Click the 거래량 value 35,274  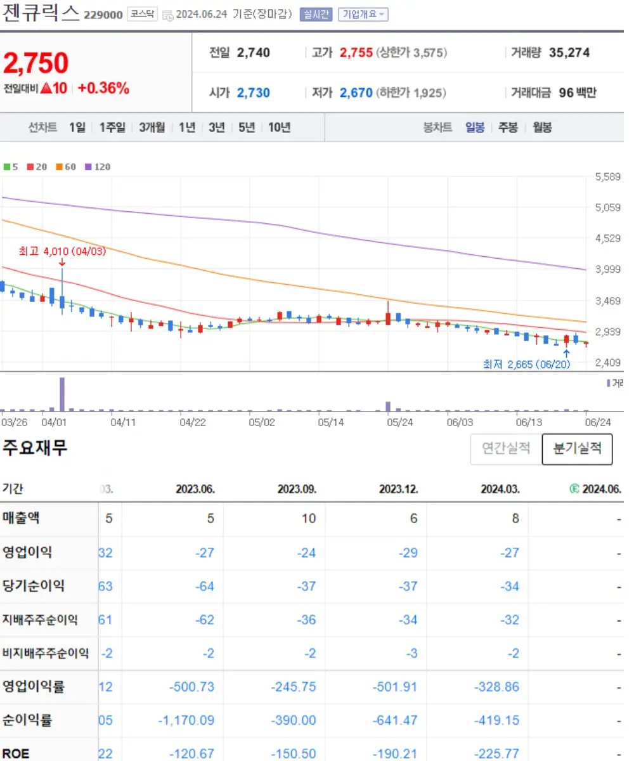click(569, 53)
